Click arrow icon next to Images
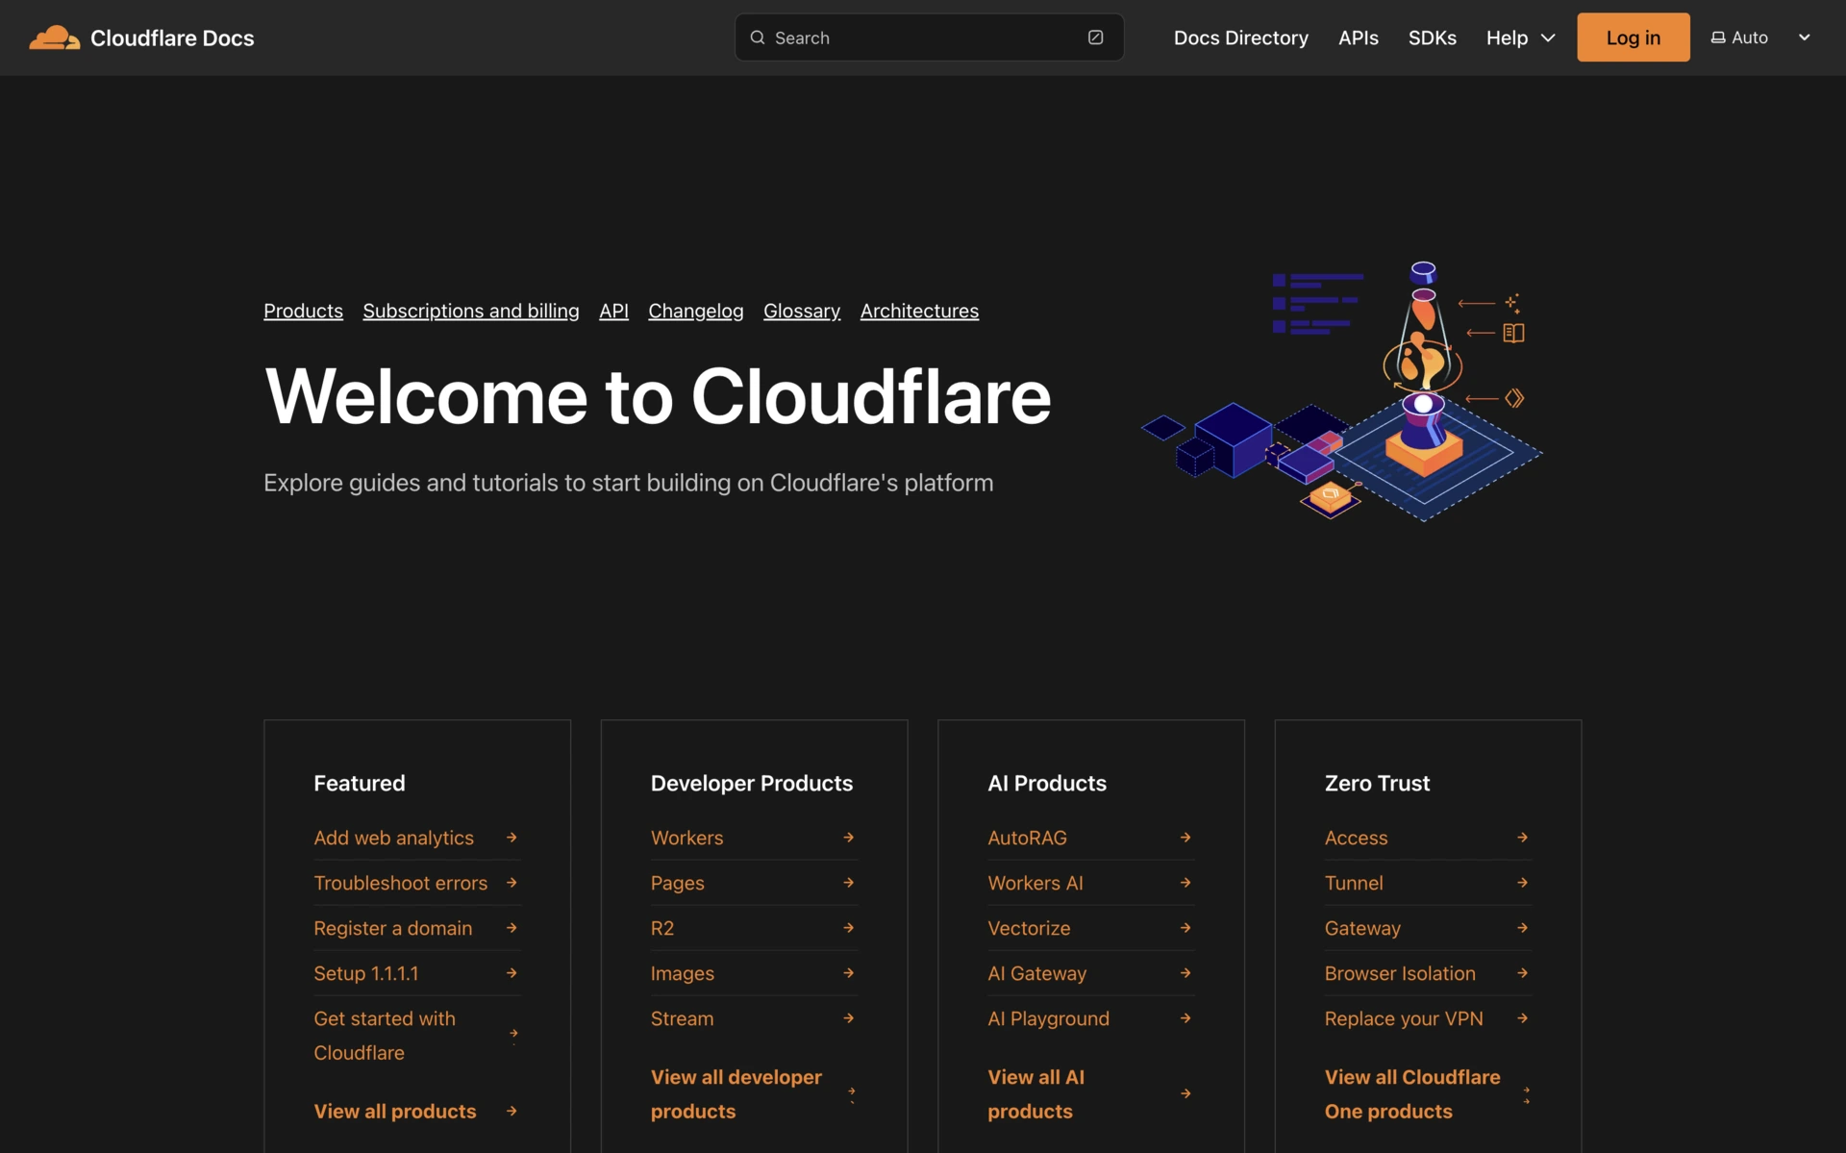This screenshot has width=1846, height=1153. pyautogui.click(x=849, y=973)
